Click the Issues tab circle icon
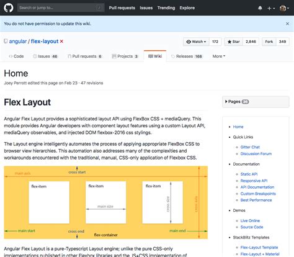294x257 pixels. click(x=35, y=56)
